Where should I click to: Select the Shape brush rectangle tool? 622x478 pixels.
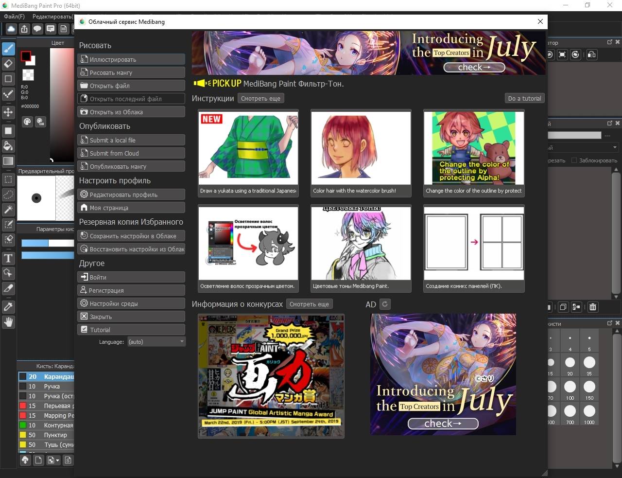pos(8,79)
